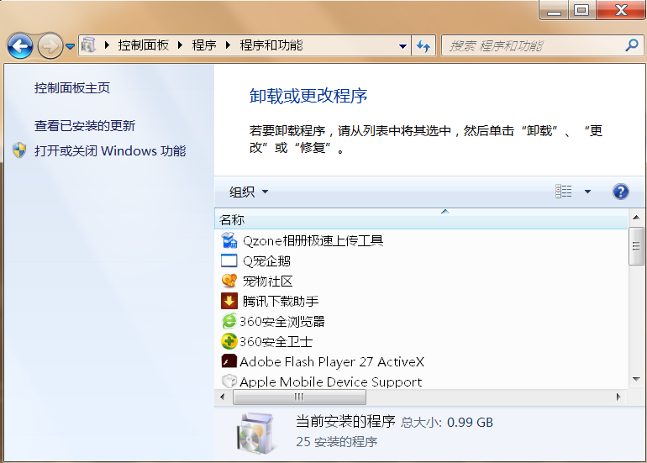647x463 pixels.
Task: Click the 宠物社区 program icon
Action: point(229,281)
